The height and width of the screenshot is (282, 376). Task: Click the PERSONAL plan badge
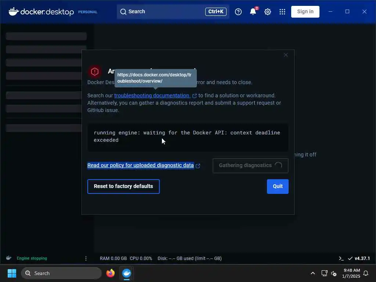87,12
